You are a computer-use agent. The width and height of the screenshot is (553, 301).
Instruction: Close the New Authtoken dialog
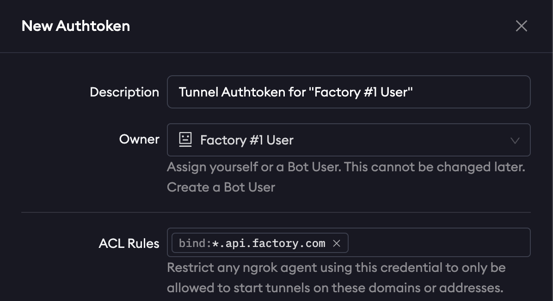pyautogui.click(x=521, y=26)
